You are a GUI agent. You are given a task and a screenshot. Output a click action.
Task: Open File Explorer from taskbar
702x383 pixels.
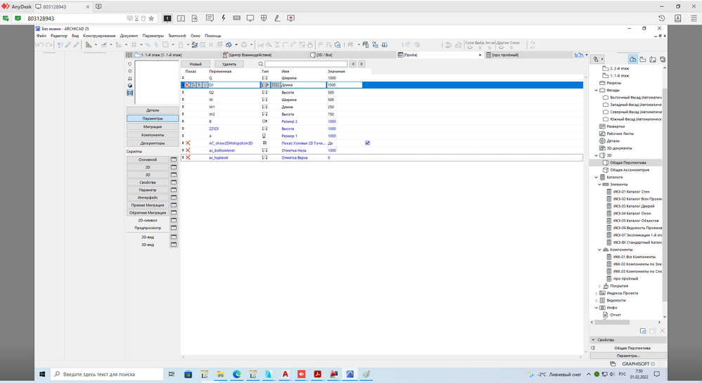(x=220, y=374)
